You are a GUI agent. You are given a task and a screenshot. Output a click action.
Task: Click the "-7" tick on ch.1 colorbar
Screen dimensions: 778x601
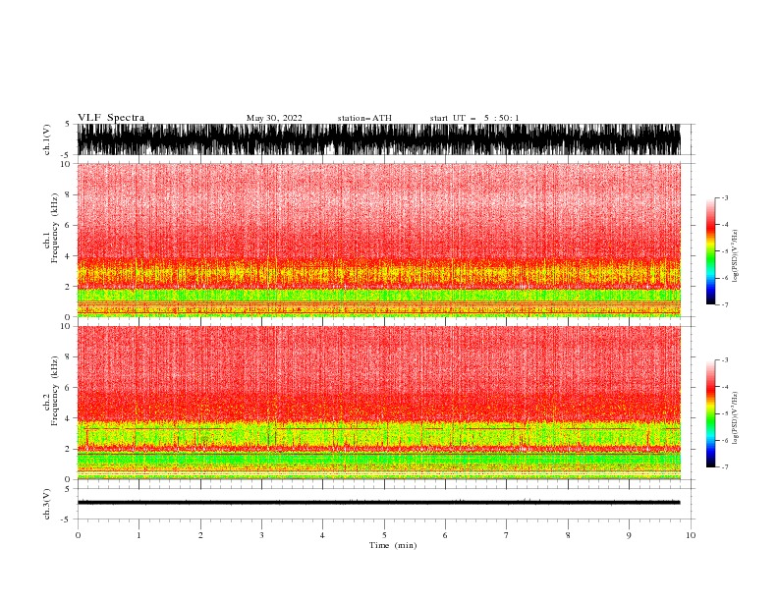[724, 304]
